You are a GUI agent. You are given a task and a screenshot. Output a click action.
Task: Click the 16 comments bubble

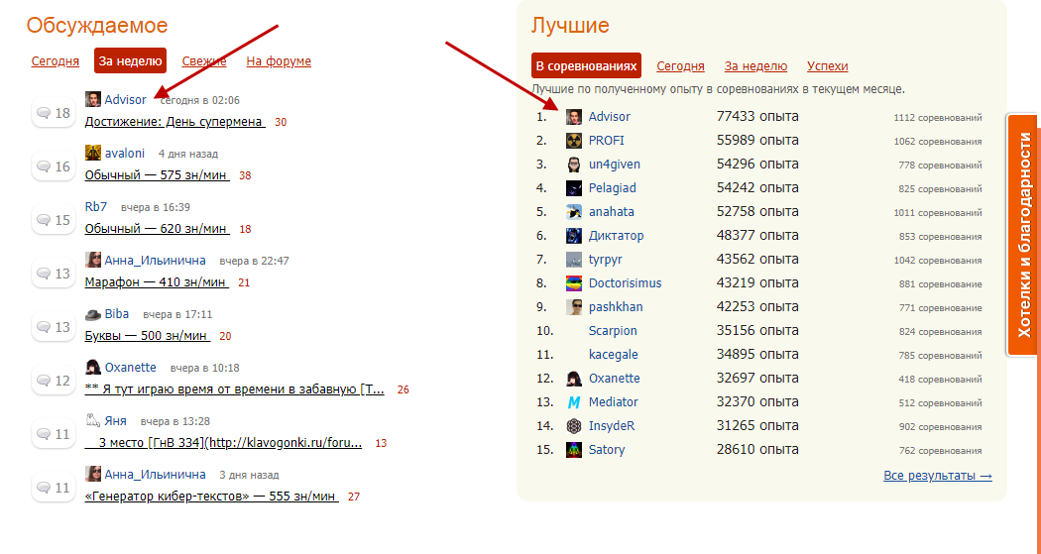pos(54,166)
